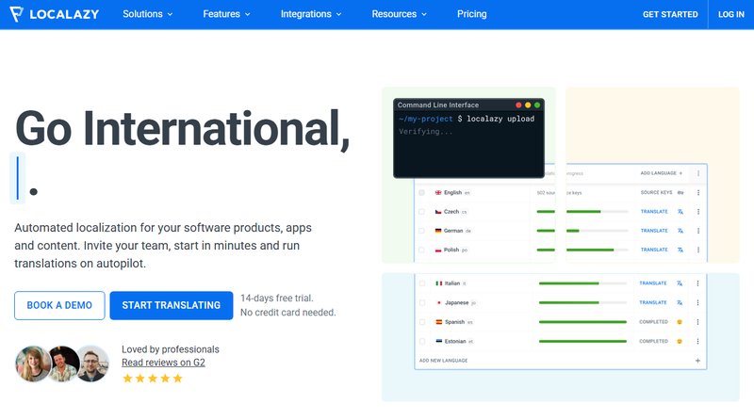Click the reviewer avatar photos

coord(62,363)
